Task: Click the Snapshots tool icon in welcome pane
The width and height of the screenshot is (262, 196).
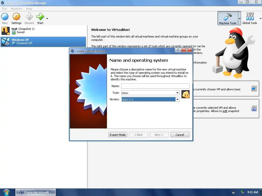Action: 254,108
